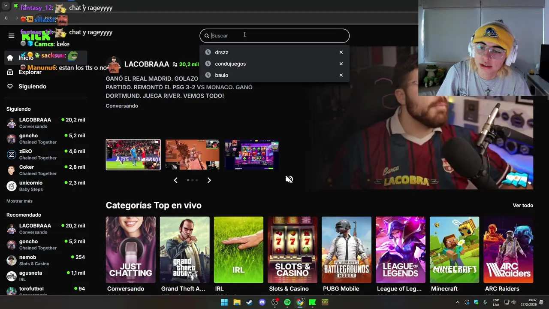Open LACOBRAAA featured channel title
The image size is (549, 309).
pyautogui.click(x=147, y=64)
